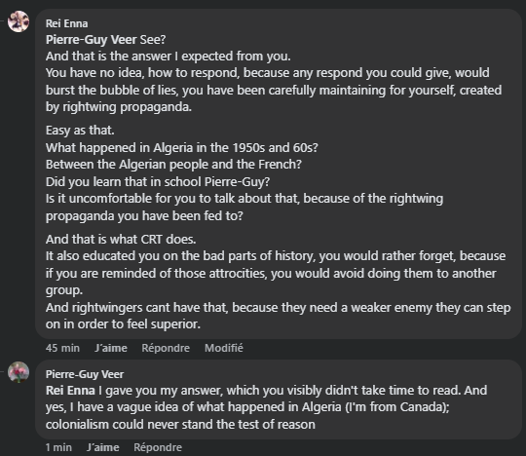
Task: View edit history via 'Modifié'
Action: tap(224, 348)
